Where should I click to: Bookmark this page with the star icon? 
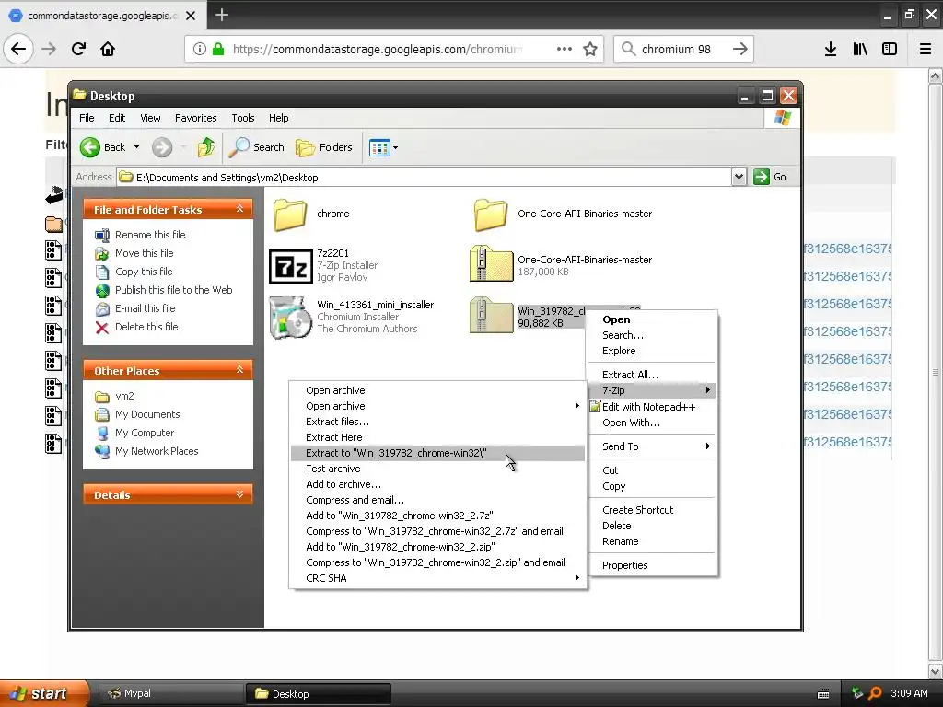(590, 49)
